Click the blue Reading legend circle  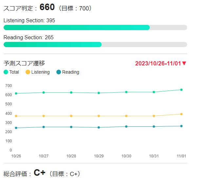(x=59, y=72)
